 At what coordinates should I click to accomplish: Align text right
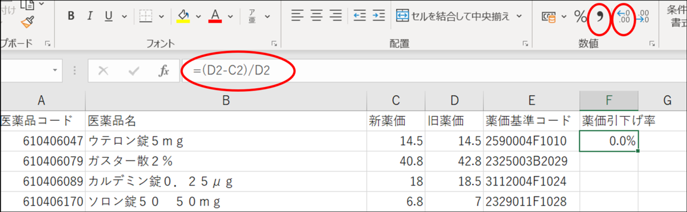[336, 15]
